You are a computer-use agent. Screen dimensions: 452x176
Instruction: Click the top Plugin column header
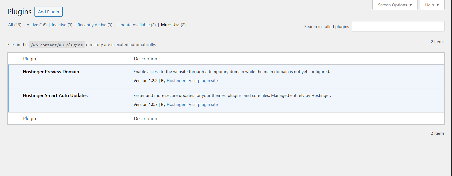pos(29,59)
